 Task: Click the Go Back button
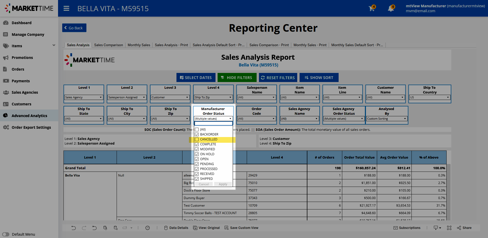click(74, 28)
